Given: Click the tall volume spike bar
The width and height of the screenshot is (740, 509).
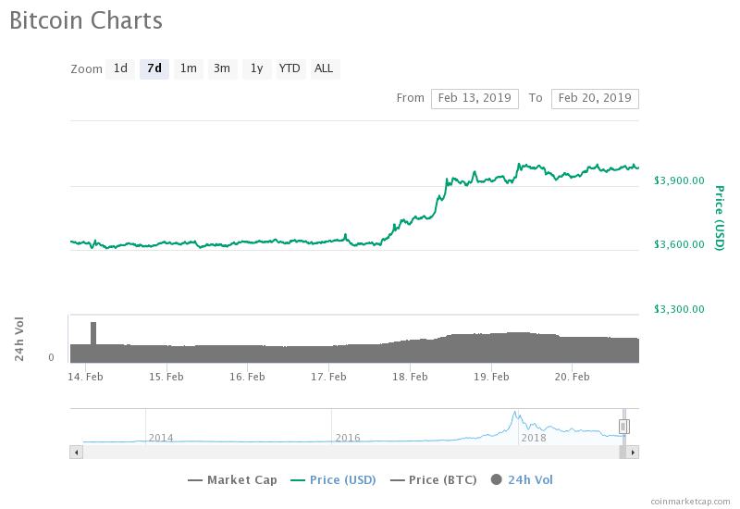Looking at the screenshot, I should click(x=93, y=333).
